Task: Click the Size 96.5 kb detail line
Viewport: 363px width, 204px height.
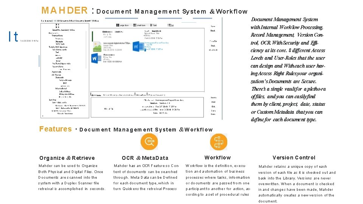Action: pos(160,113)
